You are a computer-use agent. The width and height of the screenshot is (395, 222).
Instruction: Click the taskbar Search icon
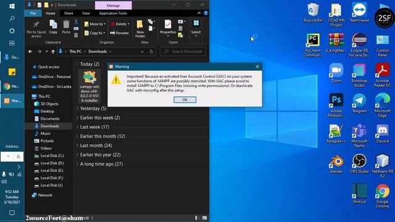click(12, 18)
